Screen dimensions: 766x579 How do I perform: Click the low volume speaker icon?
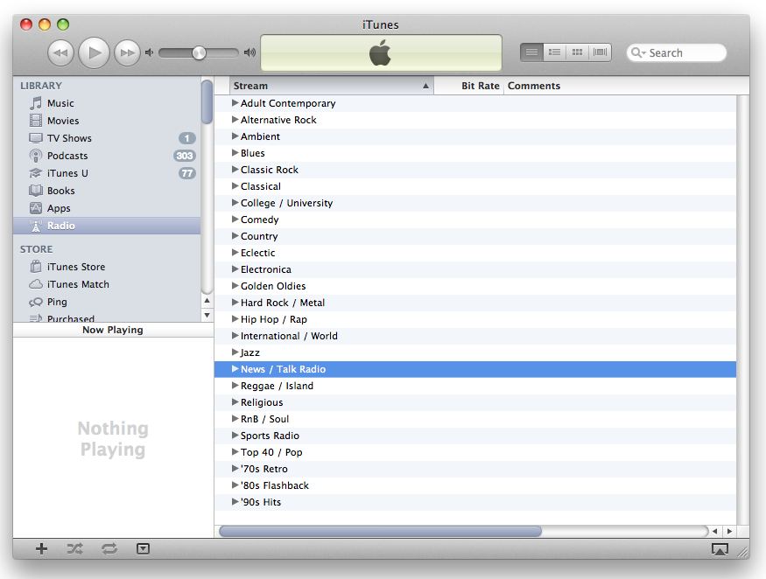149,52
